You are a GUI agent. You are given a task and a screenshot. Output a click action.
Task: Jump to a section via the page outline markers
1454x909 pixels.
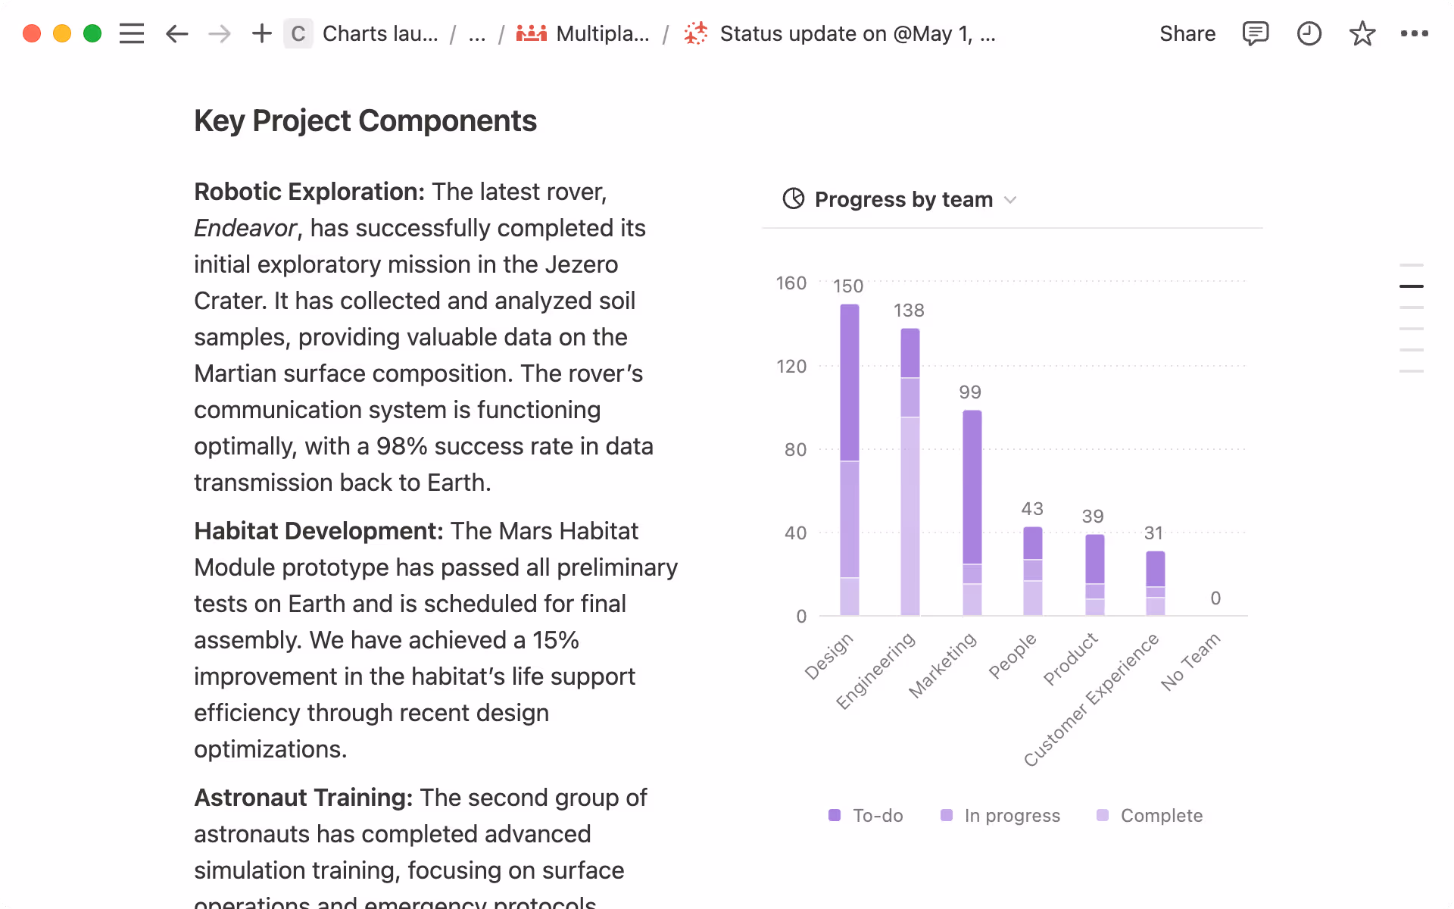(1410, 286)
